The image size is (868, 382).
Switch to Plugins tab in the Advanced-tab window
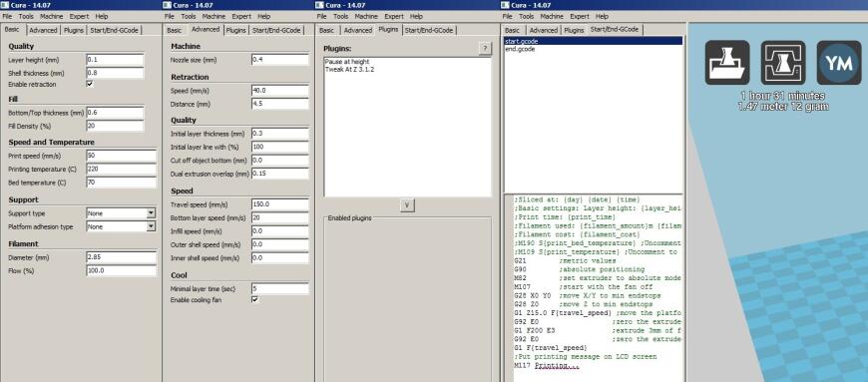tap(235, 31)
